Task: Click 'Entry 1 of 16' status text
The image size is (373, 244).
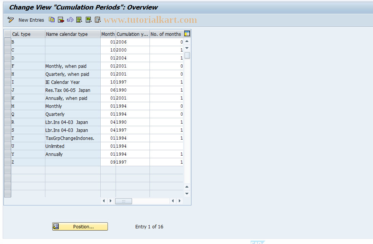Action: 149,226
